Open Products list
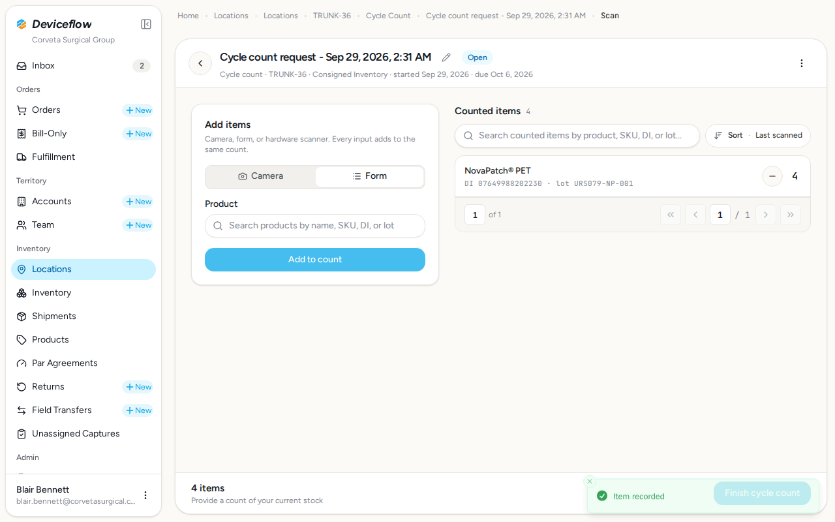The height and width of the screenshot is (522, 835). point(83,340)
